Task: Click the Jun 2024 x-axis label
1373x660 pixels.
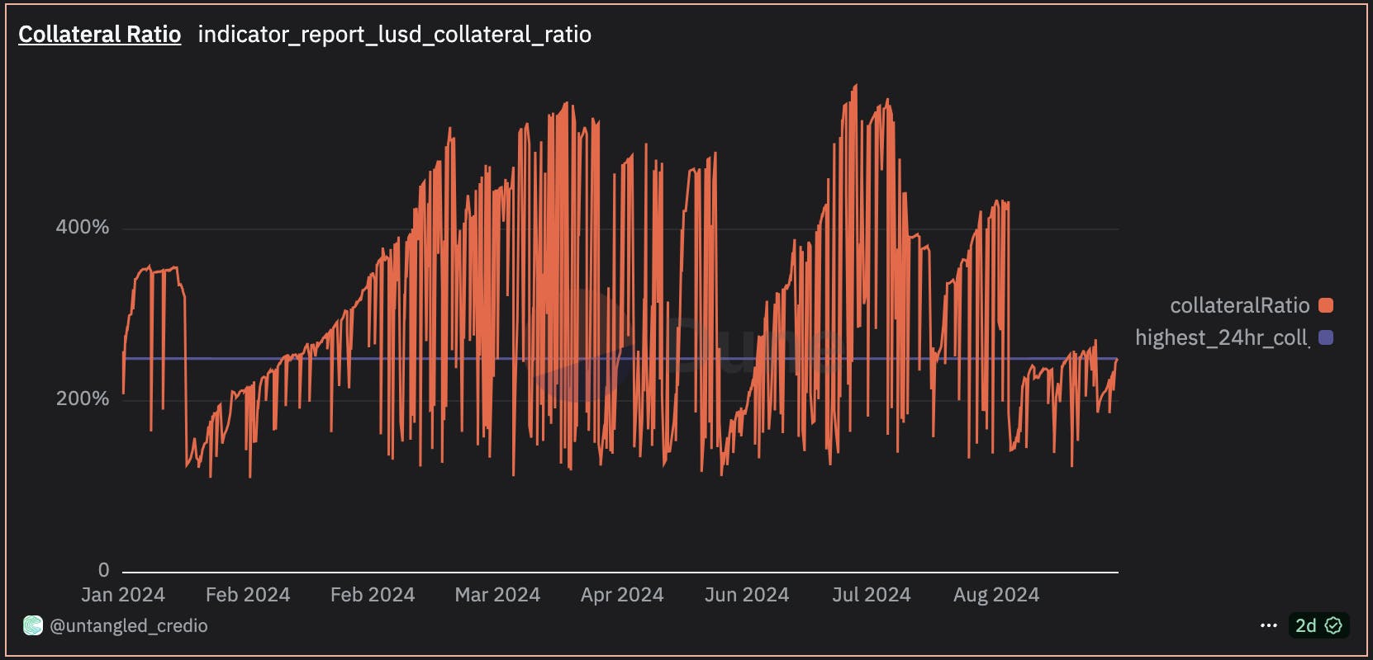Action: (747, 595)
